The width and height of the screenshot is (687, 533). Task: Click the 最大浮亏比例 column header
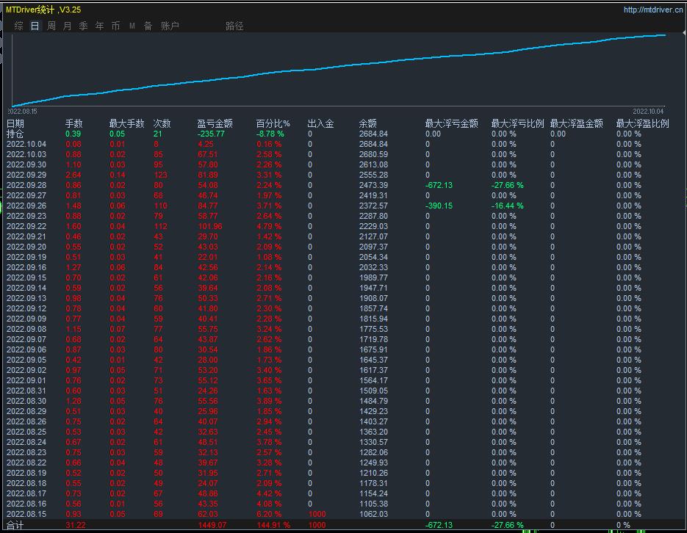tap(517, 123)
